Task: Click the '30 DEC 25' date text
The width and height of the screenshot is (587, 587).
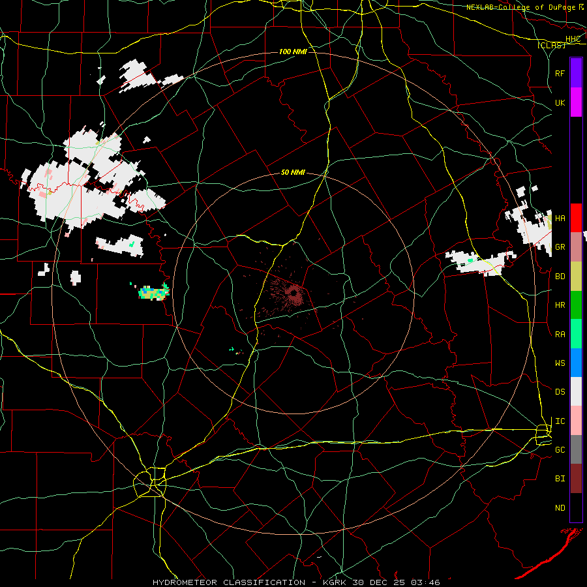Action: 378,582
